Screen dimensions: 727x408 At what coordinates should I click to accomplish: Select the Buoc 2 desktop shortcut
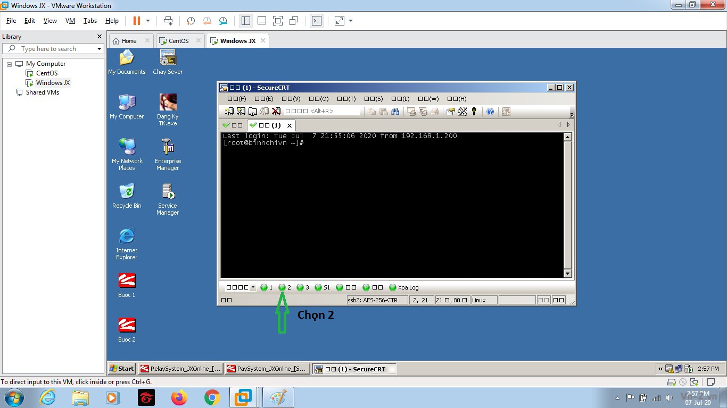pos(127,330)
